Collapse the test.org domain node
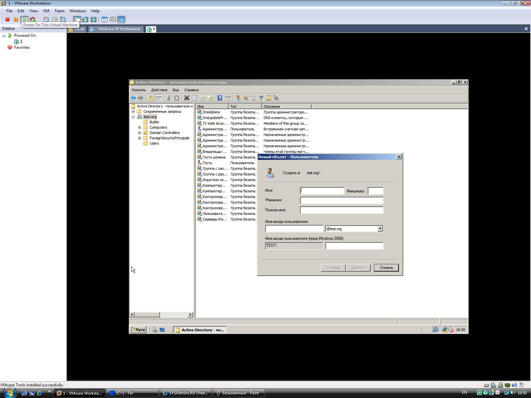Viewport: 531px width, 398px height. 133,117
